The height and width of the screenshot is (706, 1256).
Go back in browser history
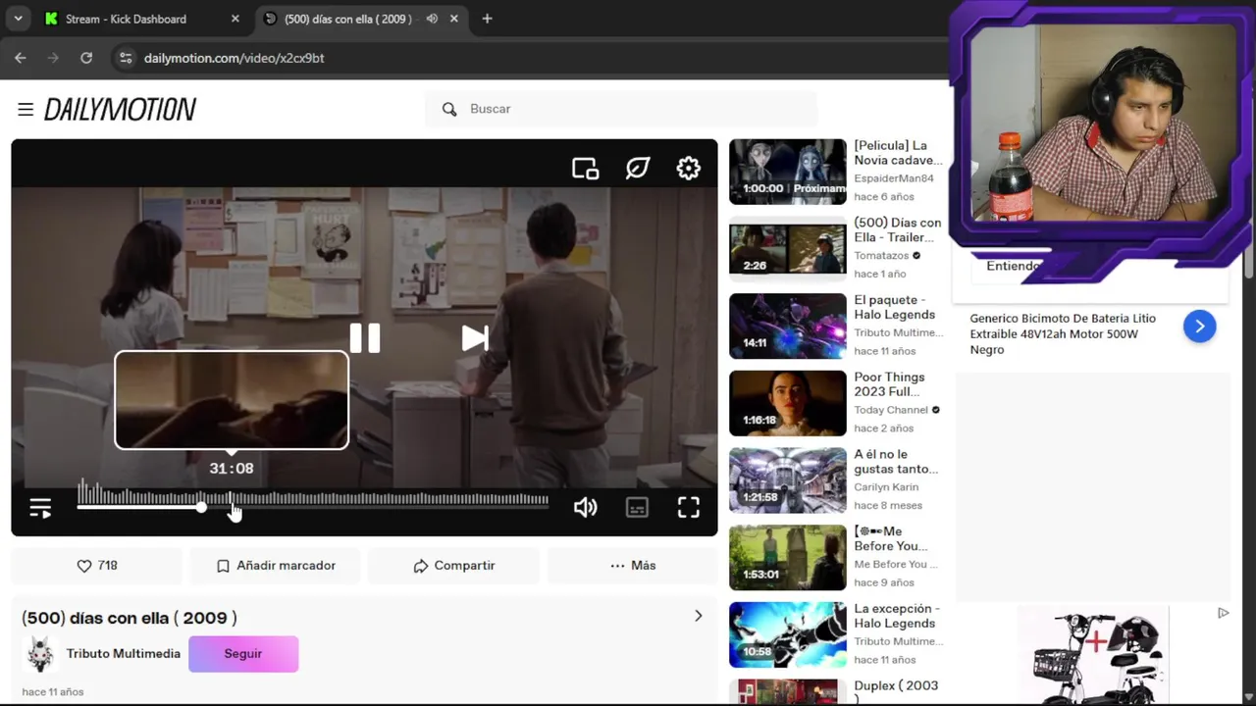[x=21, y=58]
